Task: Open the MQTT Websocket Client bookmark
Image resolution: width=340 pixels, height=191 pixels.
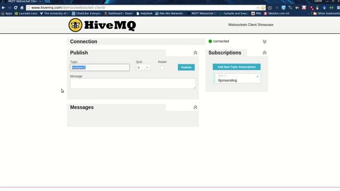Action: 202,13
